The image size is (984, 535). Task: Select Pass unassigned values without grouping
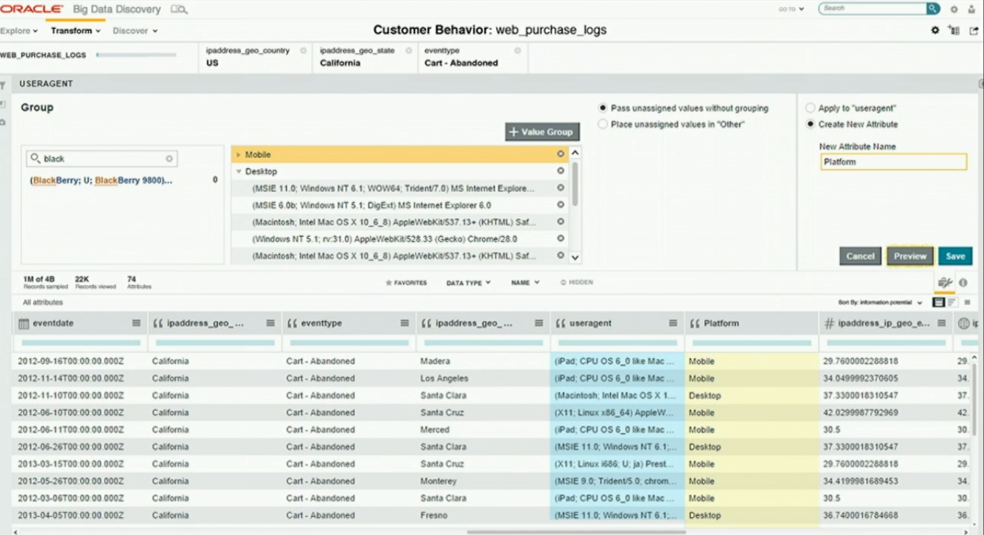[603, 108]
